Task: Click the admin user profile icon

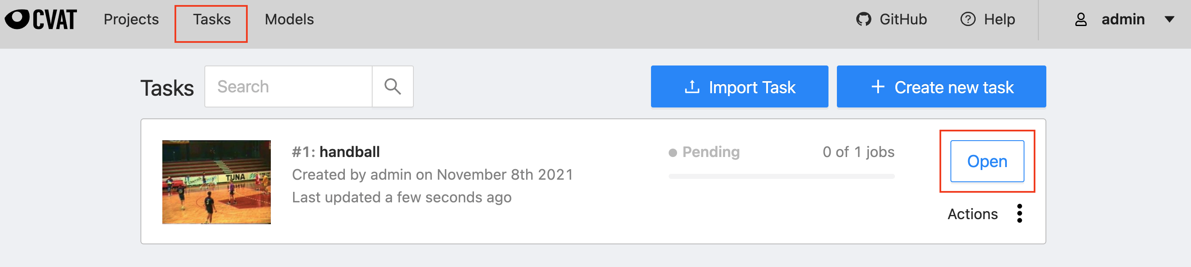Action: 1080,19
